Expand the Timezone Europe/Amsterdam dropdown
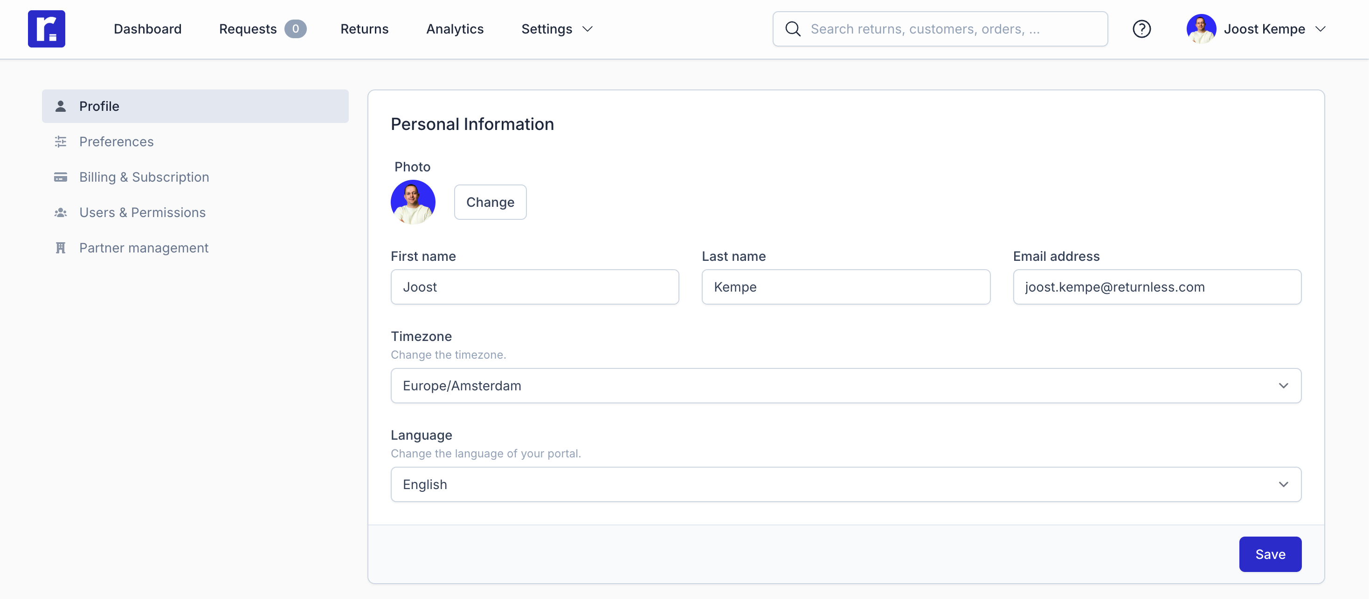The height and width of the screenshot is (599, 1369). (845, 386)
